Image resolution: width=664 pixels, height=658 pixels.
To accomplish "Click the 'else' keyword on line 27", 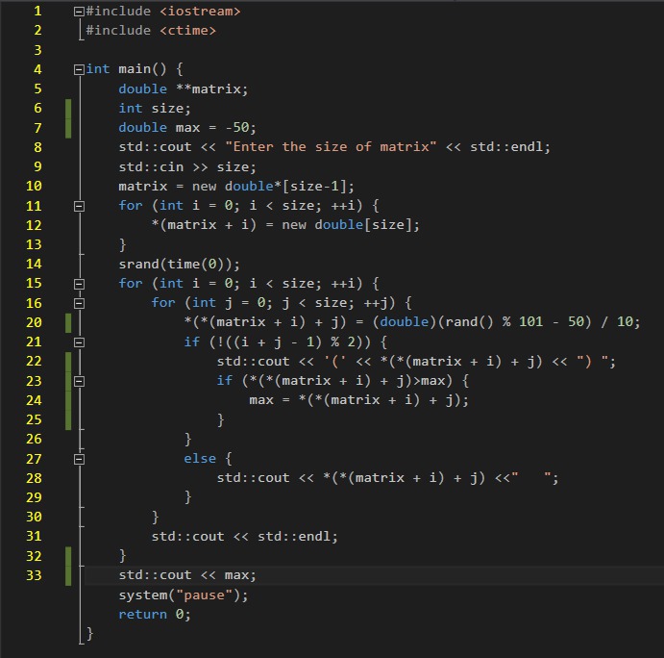I will [x=200, y=459].
